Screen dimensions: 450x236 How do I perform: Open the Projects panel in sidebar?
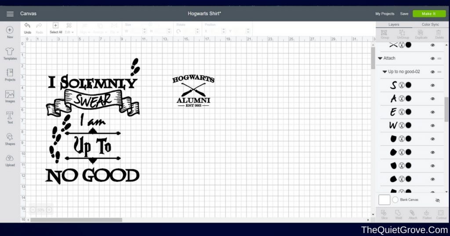10,75
